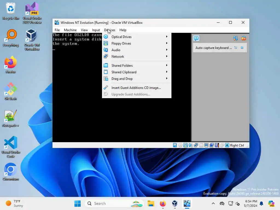Select Oracle VM VirtualBox desktop shortcut

[x=32, y=40]
